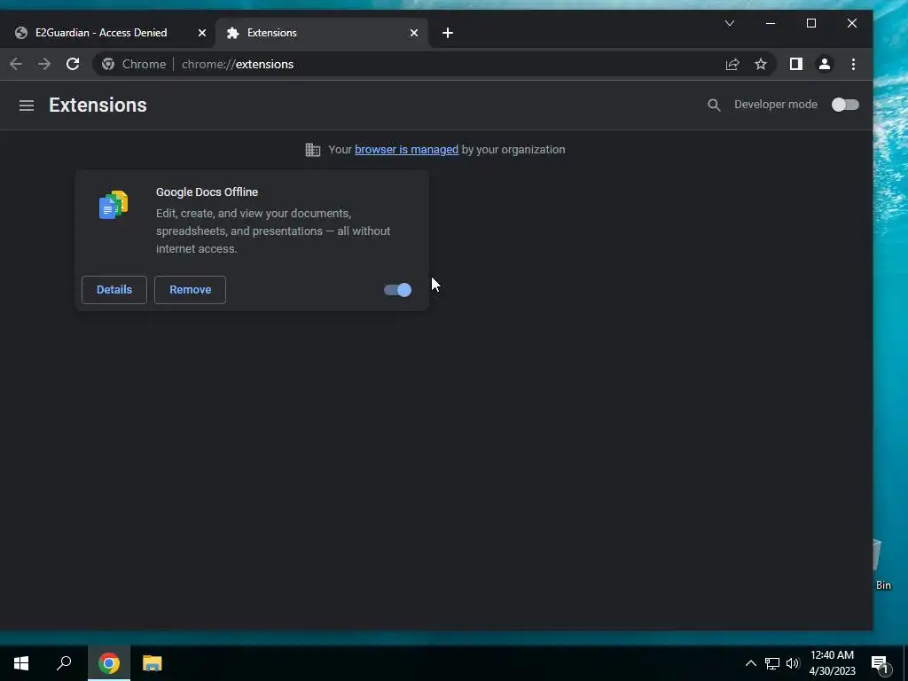The width and height of the screenshot is (908, 681).
Task: Open Windows taskbar search
Action: pos(64,663)
